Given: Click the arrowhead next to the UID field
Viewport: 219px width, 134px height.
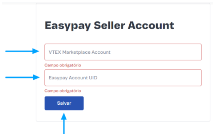Looking at the screenshot, I should pyautogui.click(x=36, y=77).
